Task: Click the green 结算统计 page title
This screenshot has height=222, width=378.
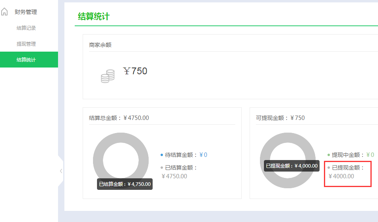Action: pyautogui.click(x=93, y=17)
